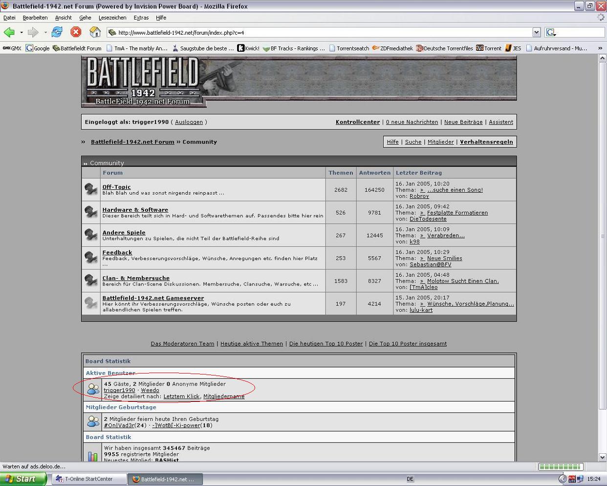Open the JES bookmark
Screen dimensions: 607x486
point(513,48)
